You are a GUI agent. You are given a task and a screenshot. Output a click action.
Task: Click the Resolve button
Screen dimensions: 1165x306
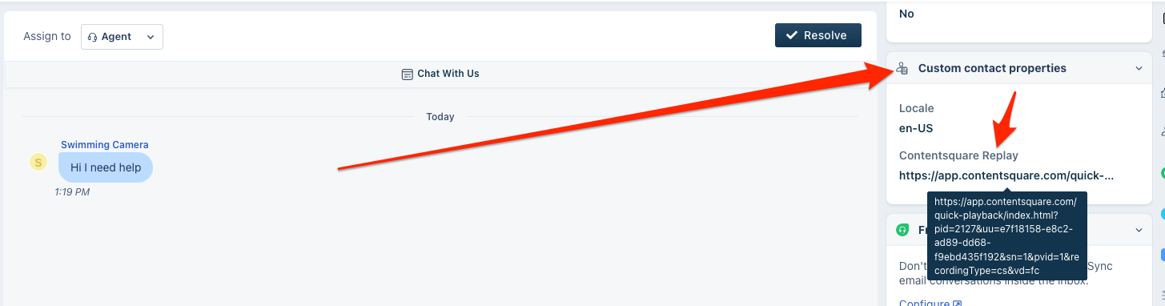click(x=818, y=35)
